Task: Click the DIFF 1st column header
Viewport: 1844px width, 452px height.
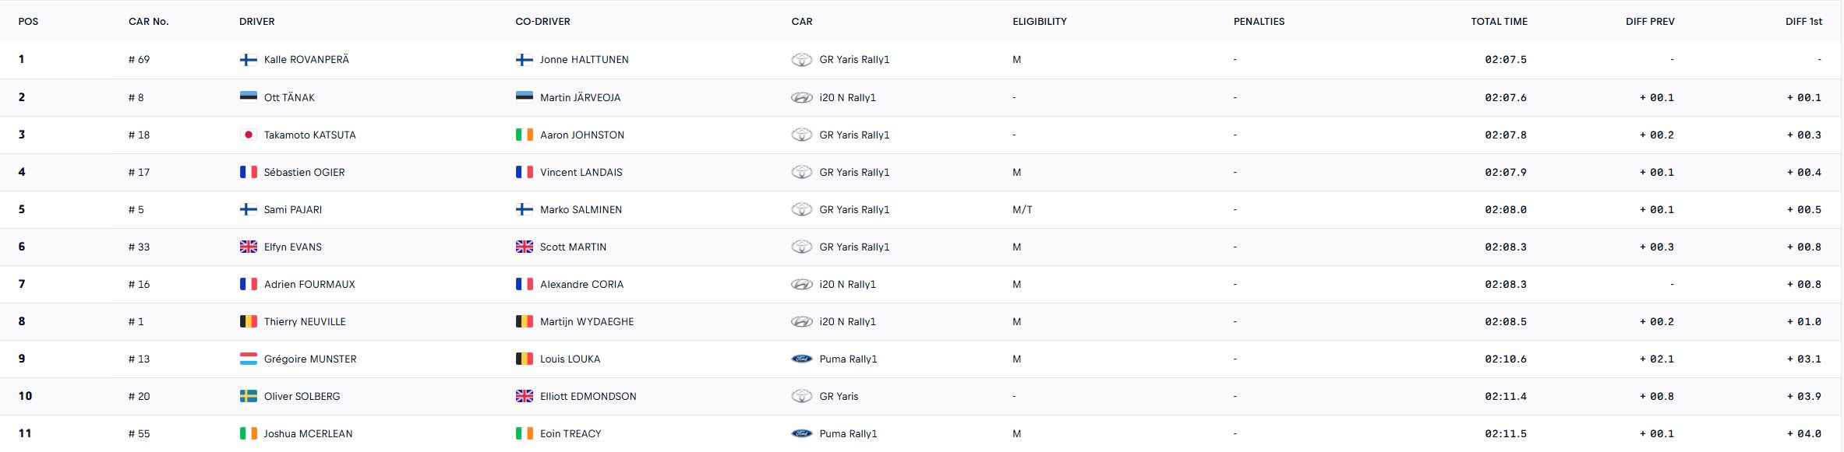Action: point(1803,22)
